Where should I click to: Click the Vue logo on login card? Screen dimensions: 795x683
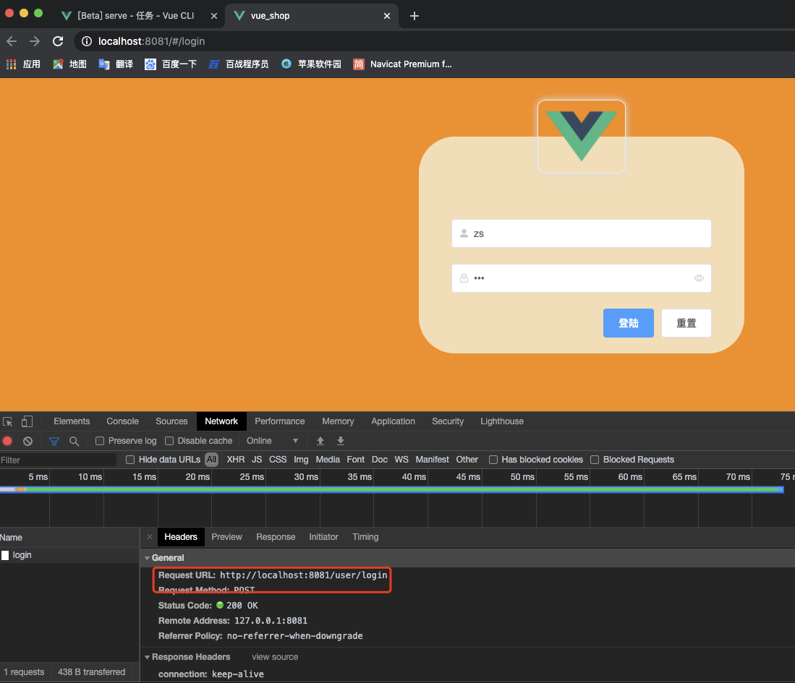click(x=582, y=136)
